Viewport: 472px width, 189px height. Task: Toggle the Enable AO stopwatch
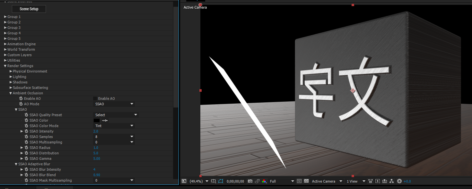click(x=21, y=99)
